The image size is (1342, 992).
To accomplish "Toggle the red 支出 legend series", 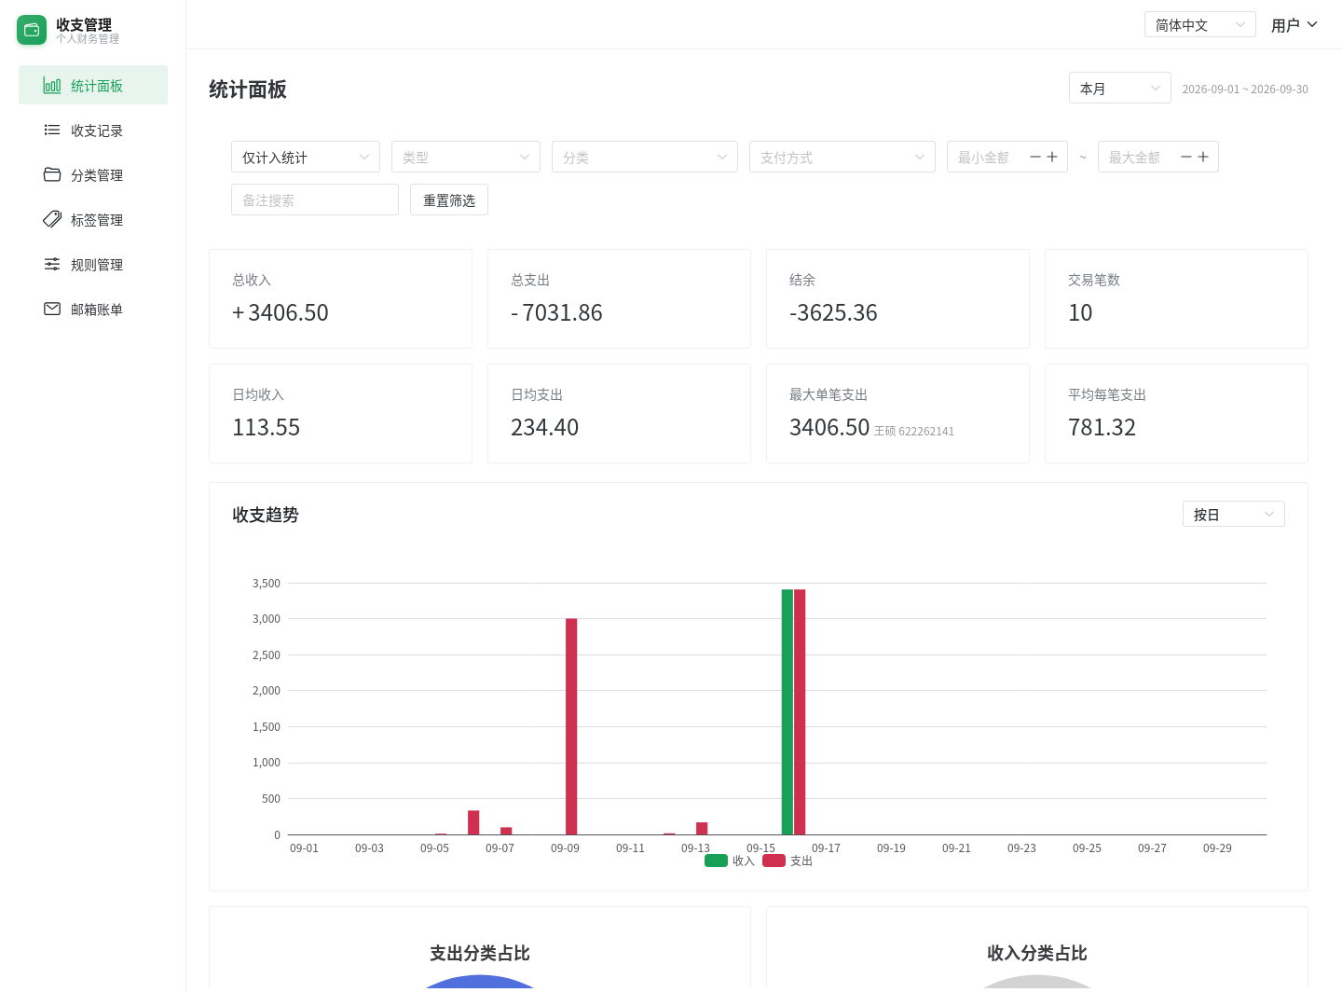I will 787,861.
